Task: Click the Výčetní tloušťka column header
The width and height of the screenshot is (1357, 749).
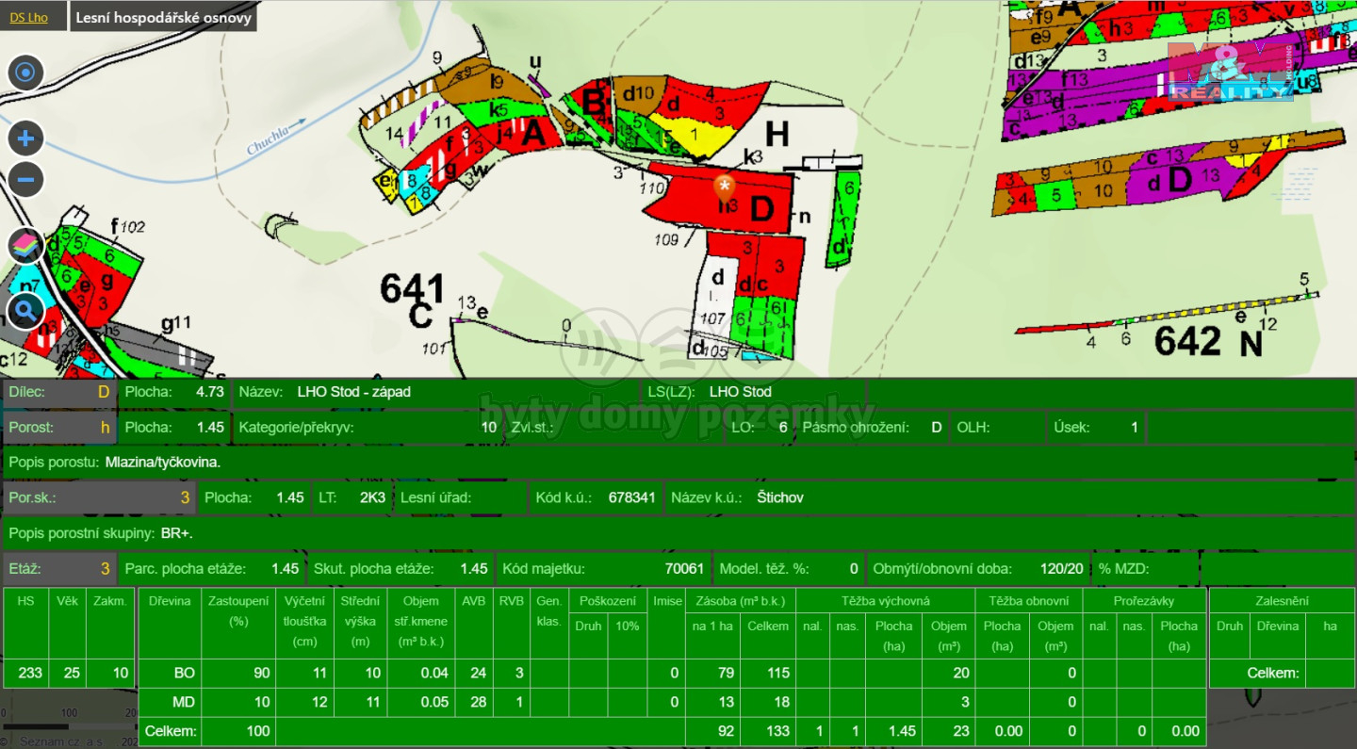Action: click(305, 622)
